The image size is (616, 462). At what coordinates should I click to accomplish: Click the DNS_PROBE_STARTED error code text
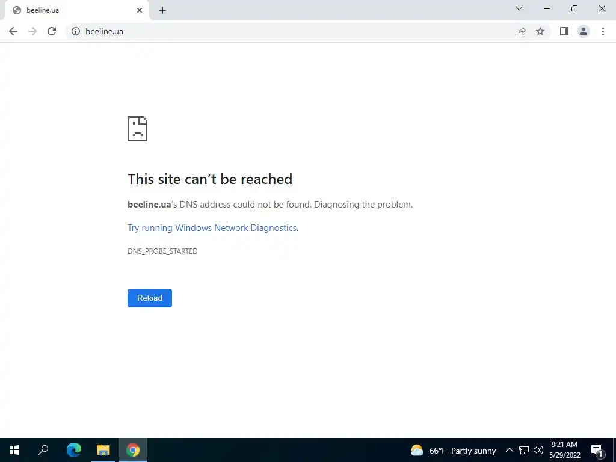162,251
